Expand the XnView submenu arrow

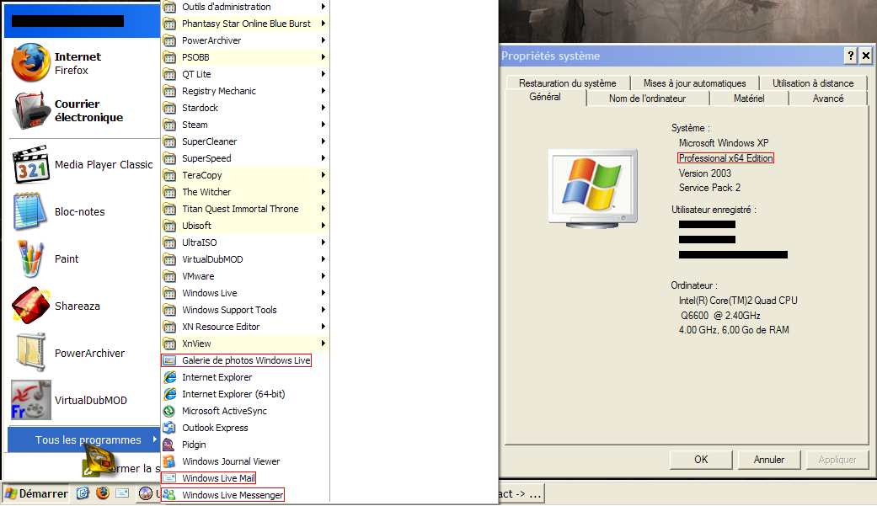[x=324, y=344]
